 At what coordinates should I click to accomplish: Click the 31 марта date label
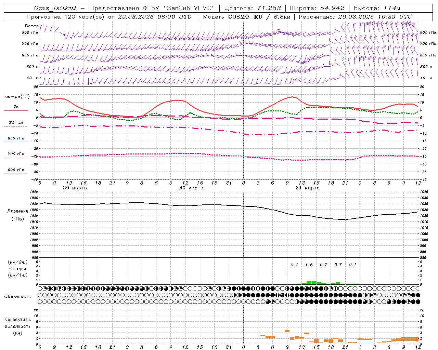(308, 188)
